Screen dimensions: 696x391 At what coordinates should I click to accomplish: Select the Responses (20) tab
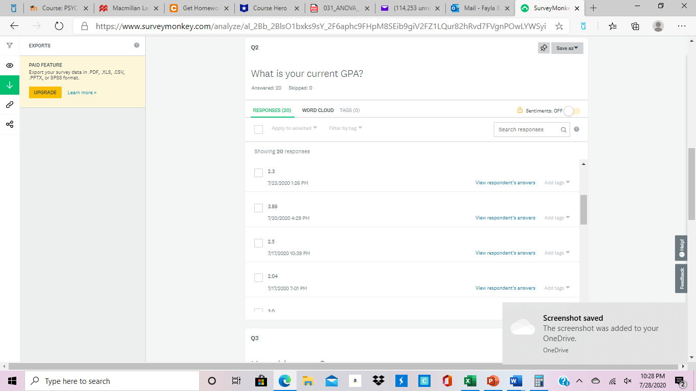(272, 110)
